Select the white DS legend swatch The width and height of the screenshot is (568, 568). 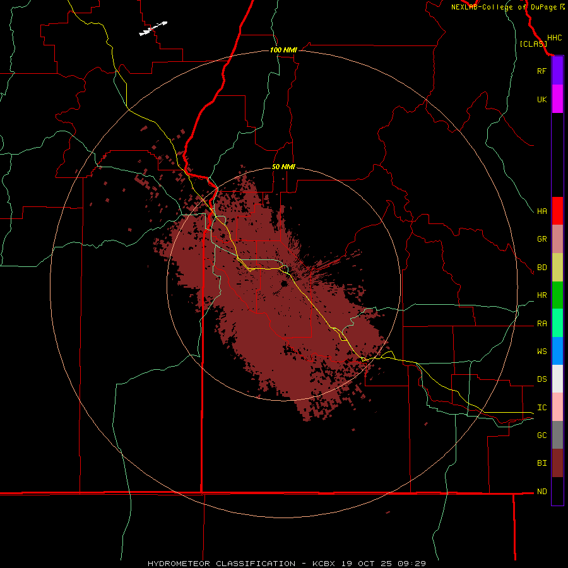click(557, 379)
